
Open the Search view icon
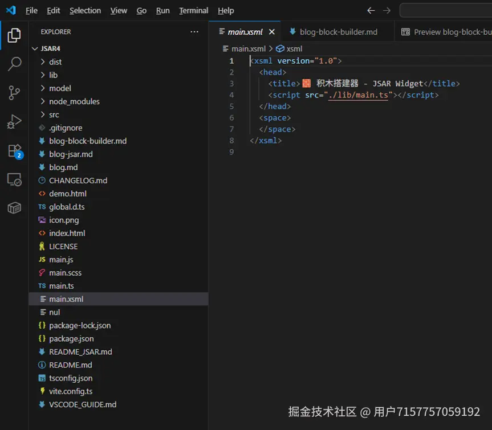14,64
